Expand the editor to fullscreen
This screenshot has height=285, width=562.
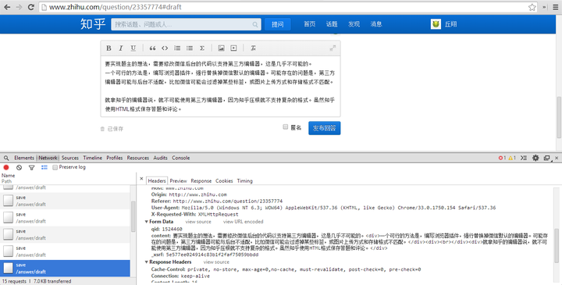(333, 48)
